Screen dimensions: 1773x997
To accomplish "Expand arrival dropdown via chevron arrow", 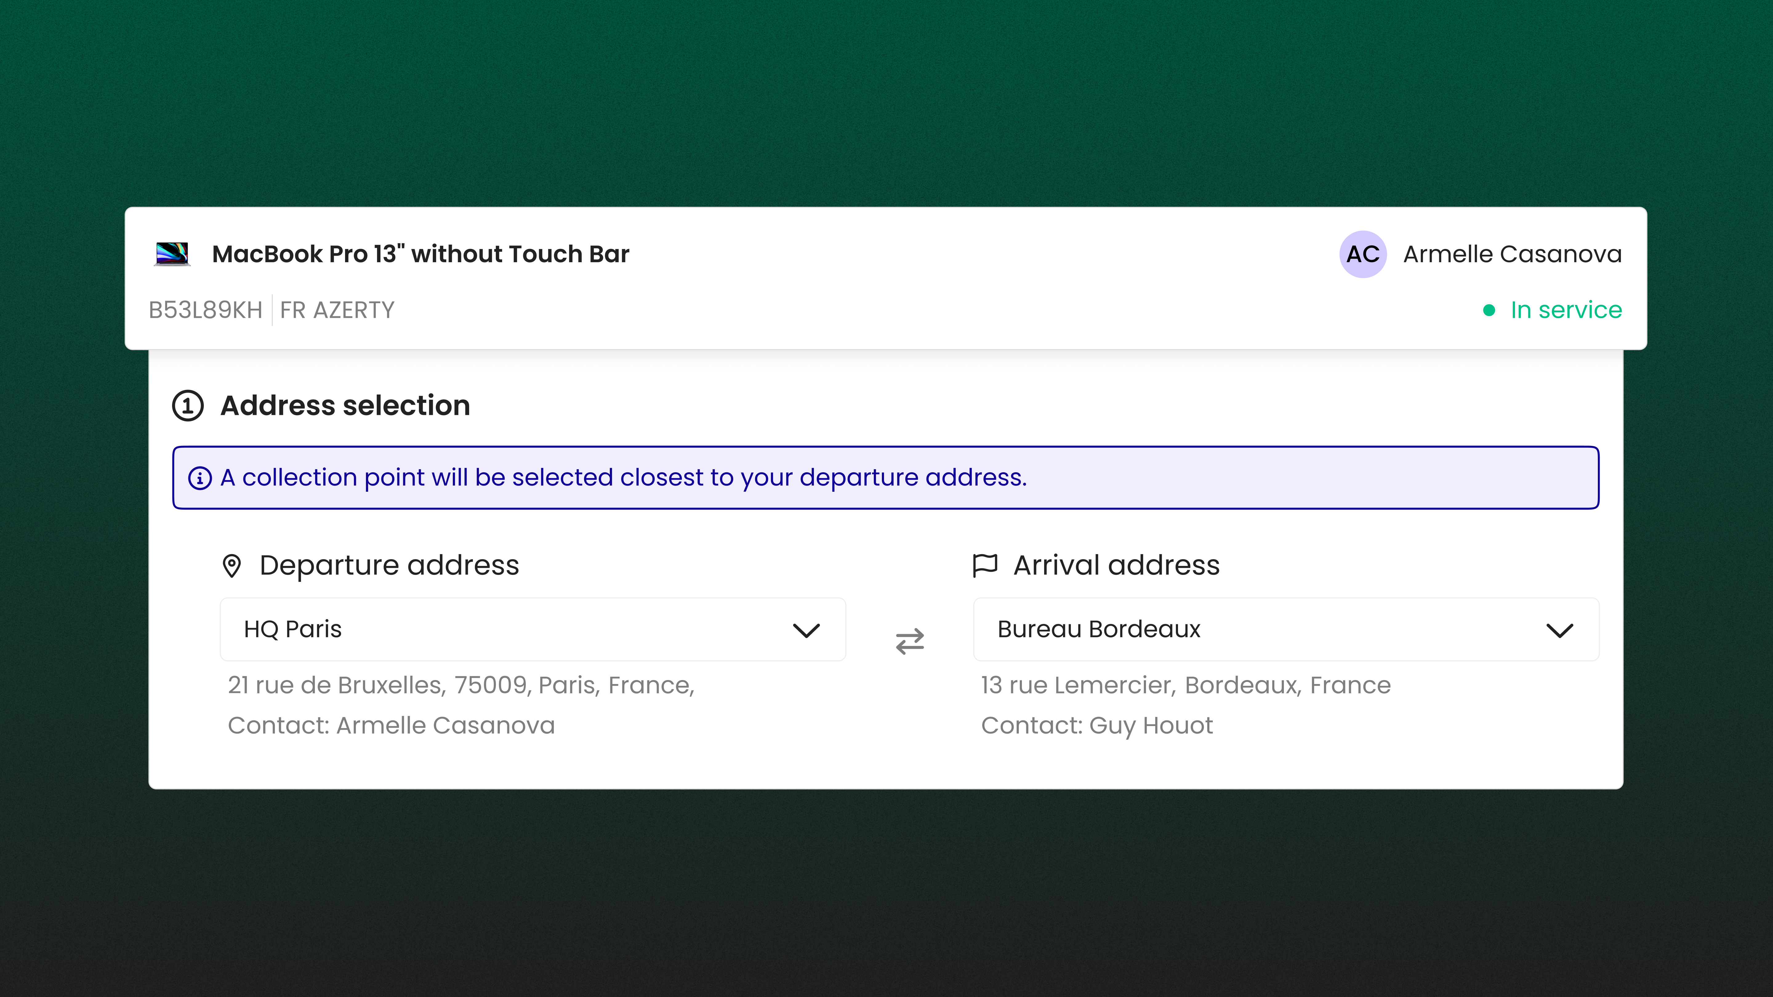I will tap(1560, 630).
